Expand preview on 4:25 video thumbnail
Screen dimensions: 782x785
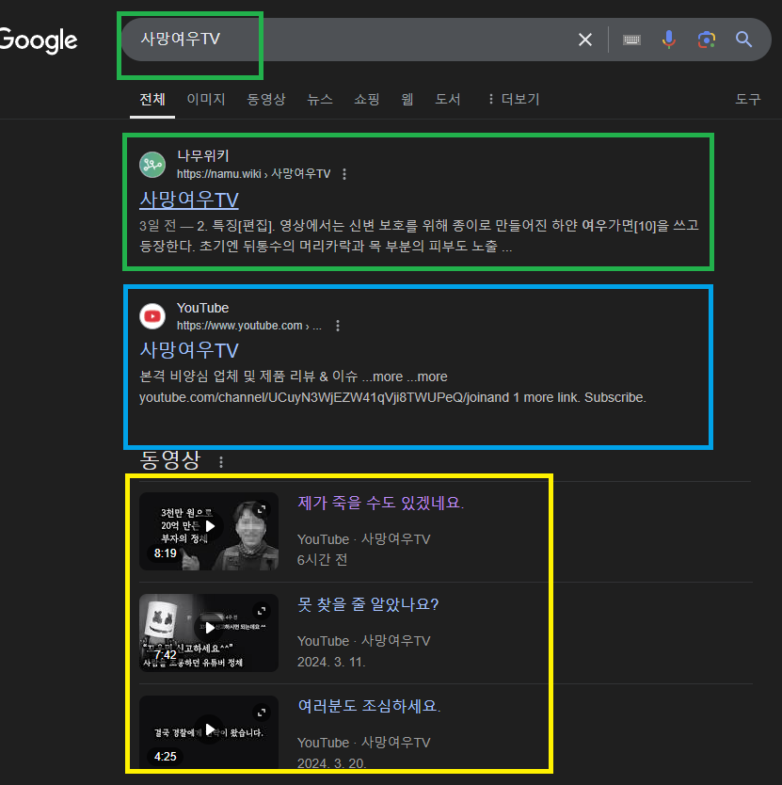coord(262,713)
